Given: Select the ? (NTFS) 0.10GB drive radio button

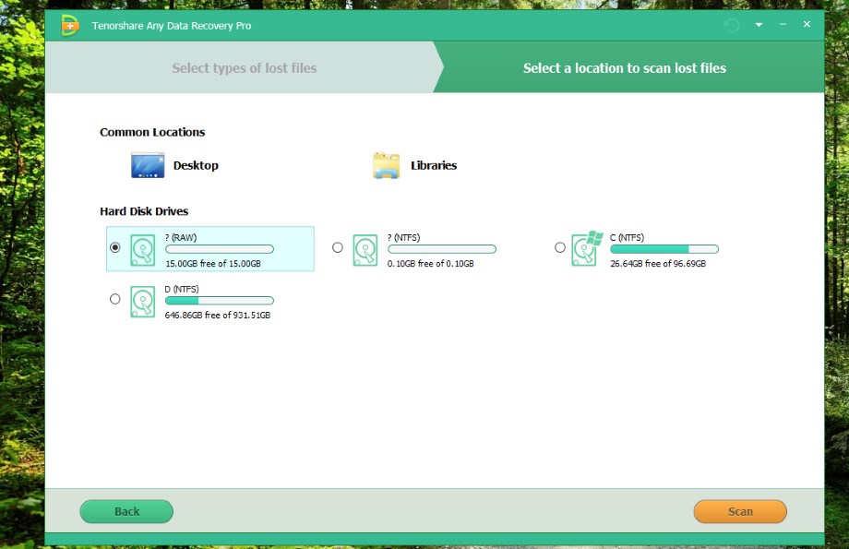Looking at the screenshot, I should click(x=338, y=247).
